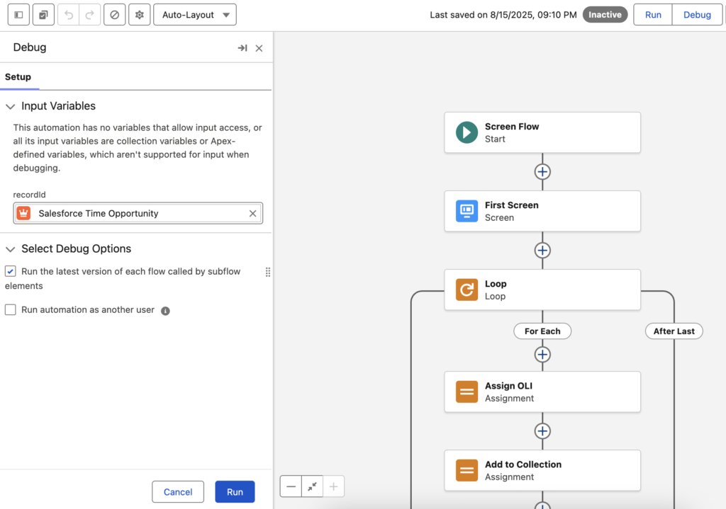Viewport: 726px width, 509px height.
Task: Click the opportunity crown icon in recordId
Action: [23, 213]
